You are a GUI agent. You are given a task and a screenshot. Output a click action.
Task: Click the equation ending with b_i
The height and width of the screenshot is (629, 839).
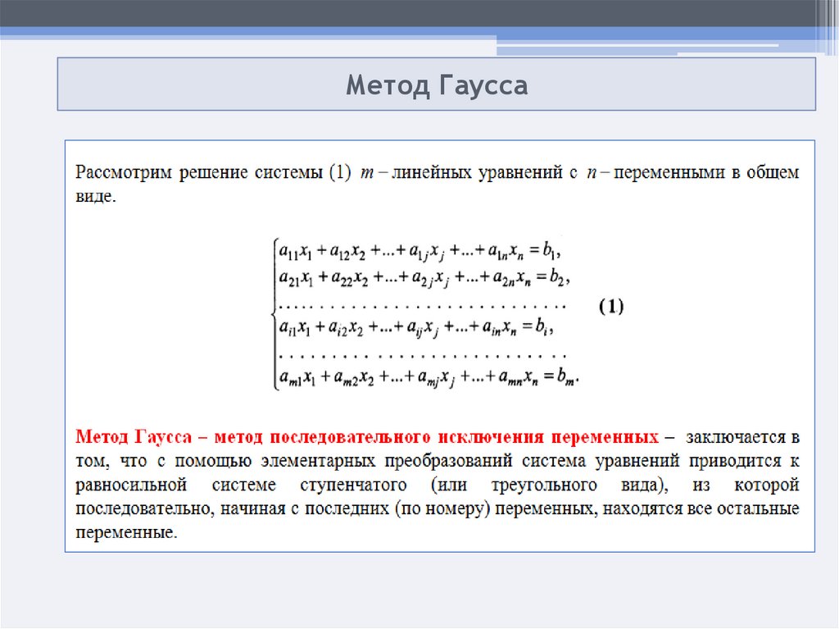pos(416,329)
